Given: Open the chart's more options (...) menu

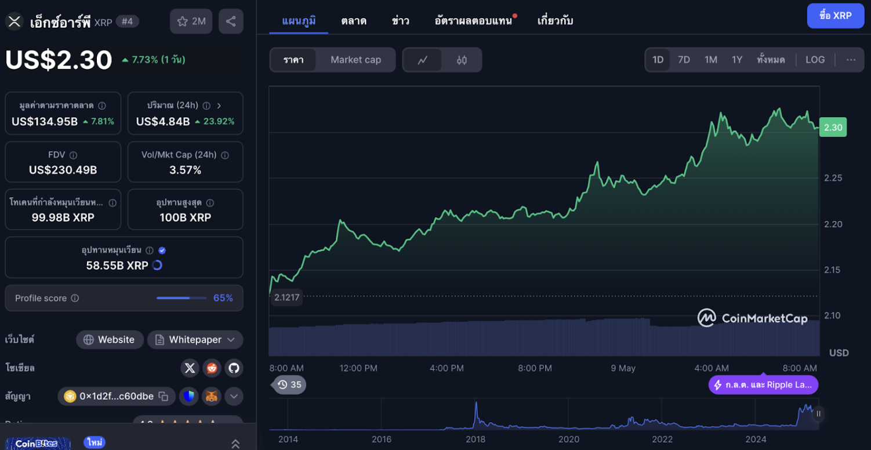Looking at the screenshot, I should coord(851,59).
